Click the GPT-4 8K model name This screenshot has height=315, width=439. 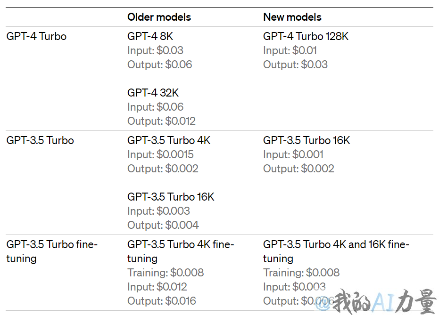point(150,36)
